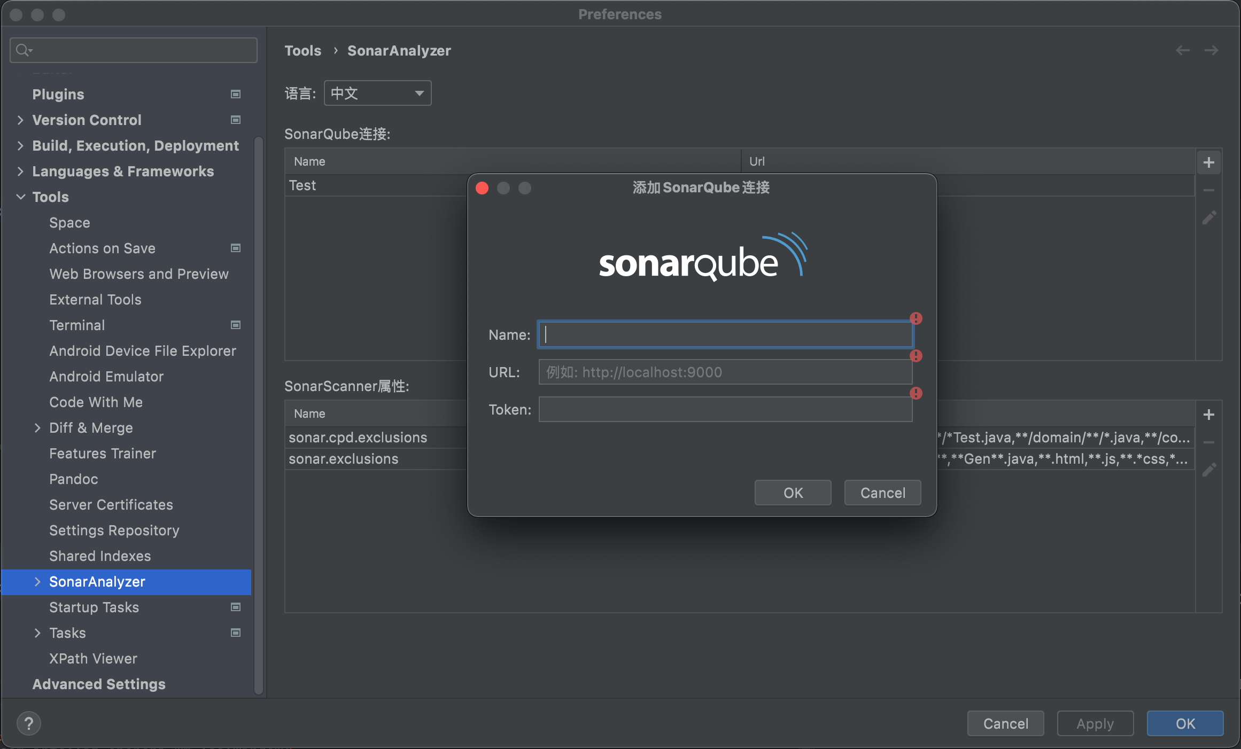Image resolution: width=1241 pixels, height=749 pixels.
Task: Select Android Device File Explorer
Action: pyautogui.click(x=143, y=350)
